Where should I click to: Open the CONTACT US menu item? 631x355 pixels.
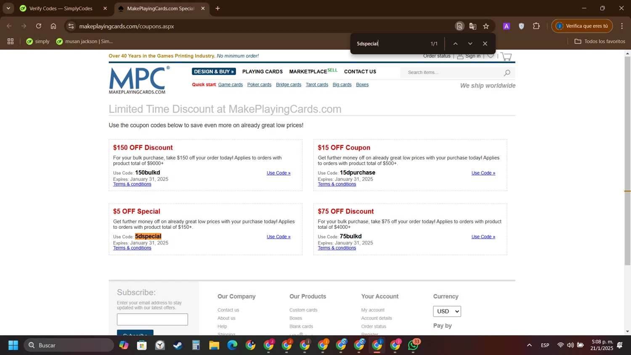(x=360, y=72)
